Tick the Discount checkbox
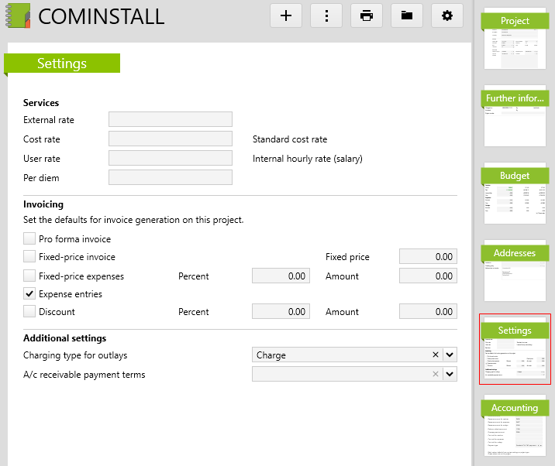 (x=29, y=312)
